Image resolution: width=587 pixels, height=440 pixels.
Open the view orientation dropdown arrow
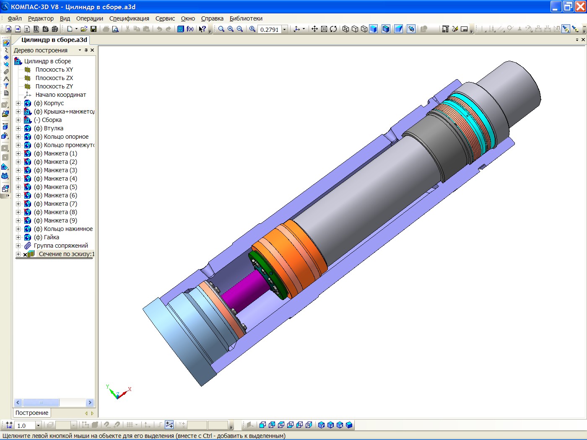point(304,29)
